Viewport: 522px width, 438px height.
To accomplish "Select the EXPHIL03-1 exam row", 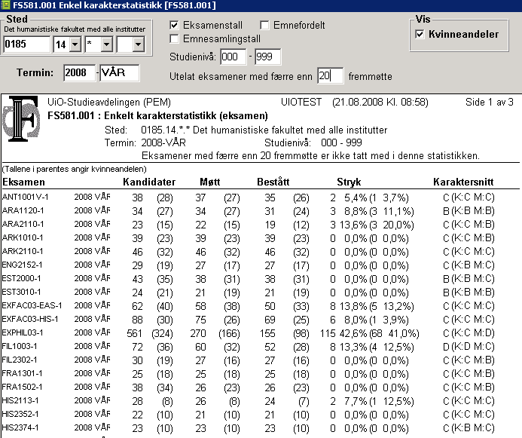I will tap(249, 333).
